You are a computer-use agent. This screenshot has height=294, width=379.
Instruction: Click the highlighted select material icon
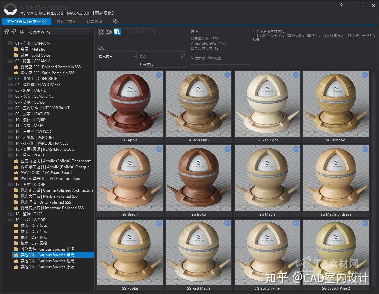pyautogui.click(x=117, y=32)
